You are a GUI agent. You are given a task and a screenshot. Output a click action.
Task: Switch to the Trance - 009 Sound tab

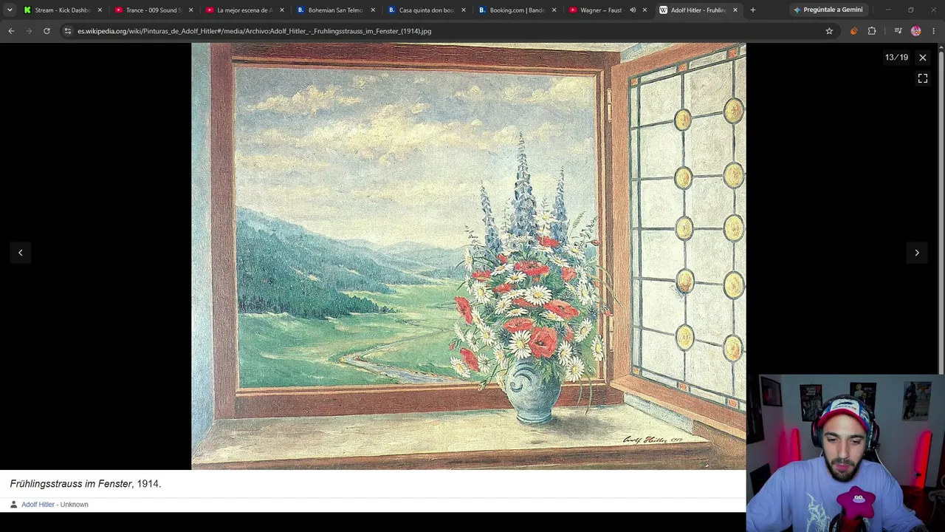coord(153,10)
